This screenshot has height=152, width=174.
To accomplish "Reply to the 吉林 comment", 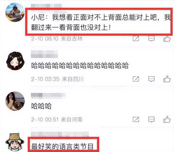I will tap(151, 39).
